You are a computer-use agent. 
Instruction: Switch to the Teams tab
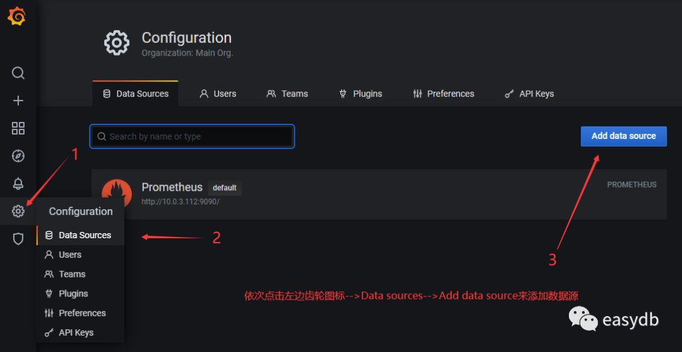[x=287, y=94]
